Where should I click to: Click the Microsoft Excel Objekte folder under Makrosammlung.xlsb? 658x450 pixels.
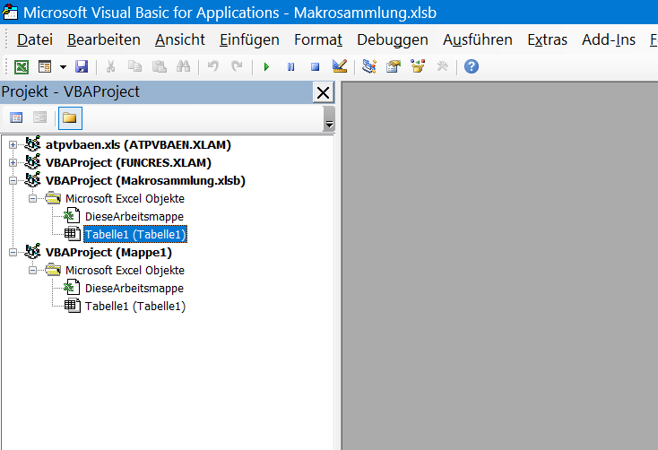point(125,198)
